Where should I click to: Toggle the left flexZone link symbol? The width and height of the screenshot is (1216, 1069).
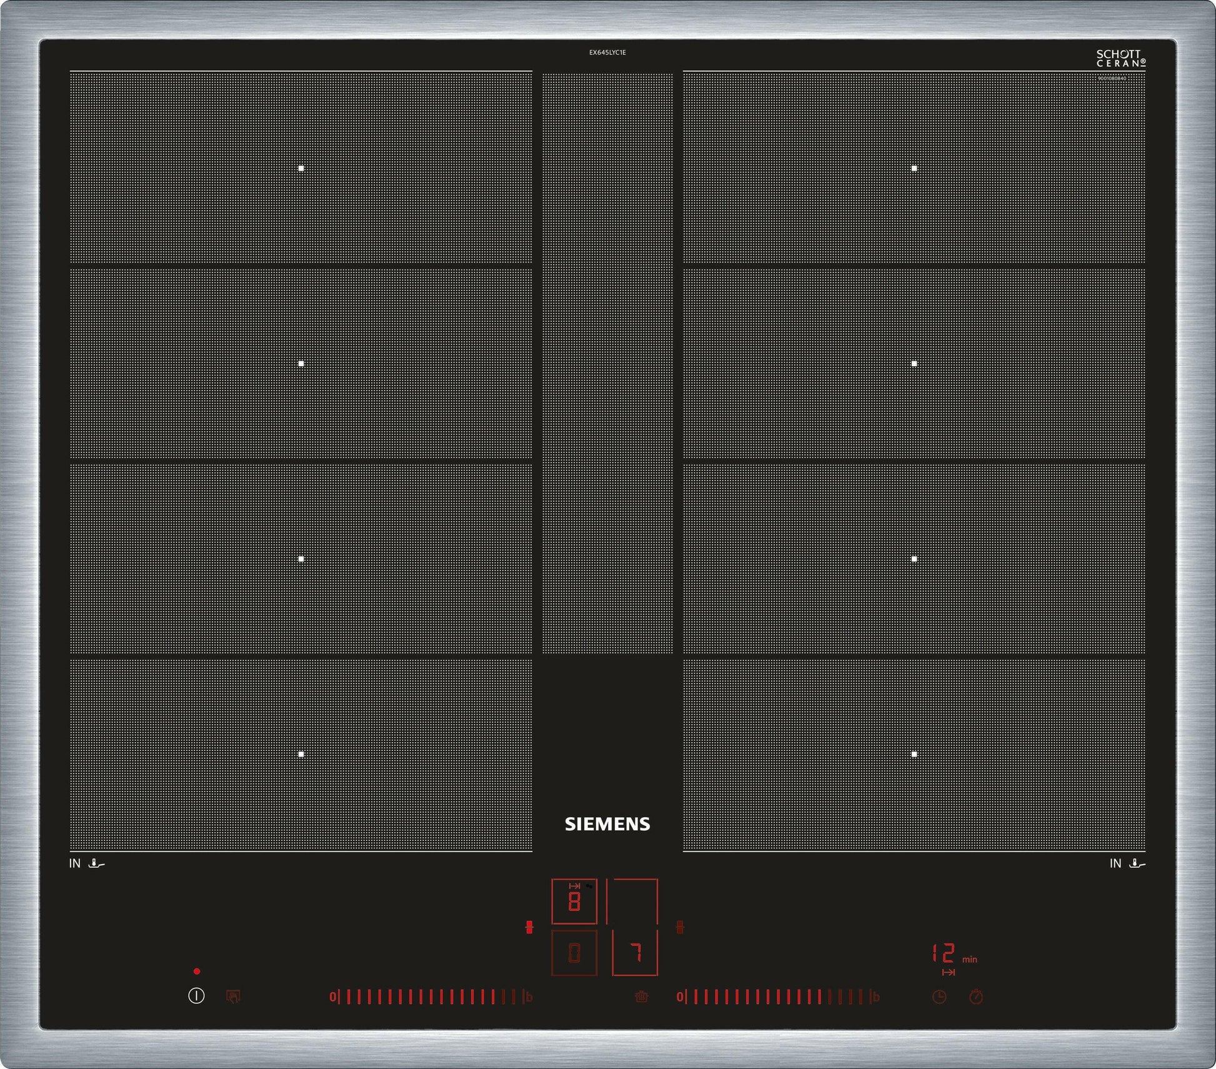(529, 927)
